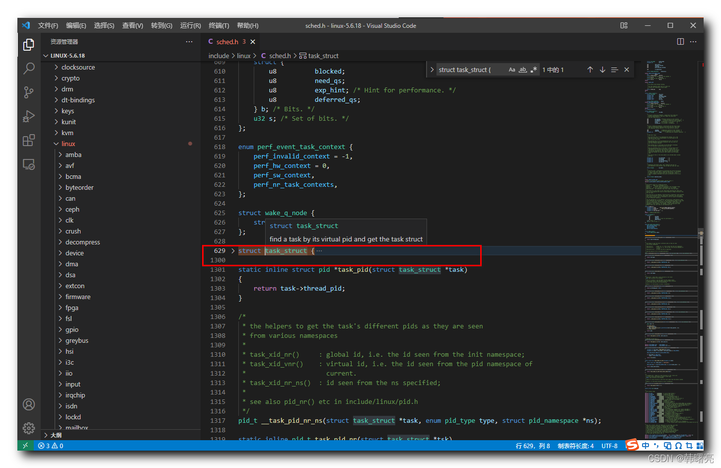Open the Terminal (终端) menu
721x468 pixels.
coord(218,25)
